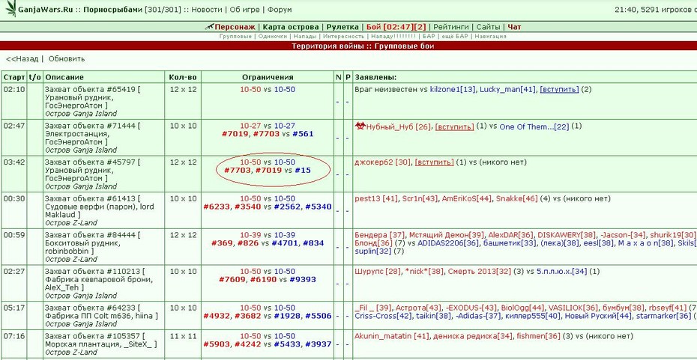Select the Групповые submenu link
The height and width of the screenshot is (360, 697).
tap(235, 37)
